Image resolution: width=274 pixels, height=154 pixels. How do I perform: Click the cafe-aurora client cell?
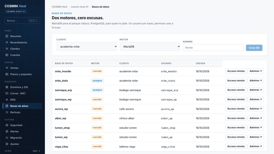tap(126, 109)
